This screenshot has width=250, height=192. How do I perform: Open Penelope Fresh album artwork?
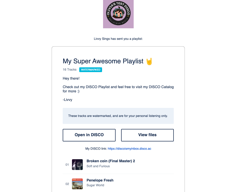click(77, 184)
